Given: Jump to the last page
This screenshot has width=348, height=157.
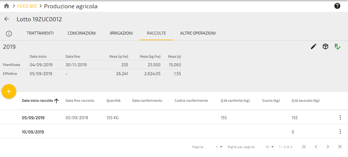Looking at the screenshot, I should coord(340,147).
